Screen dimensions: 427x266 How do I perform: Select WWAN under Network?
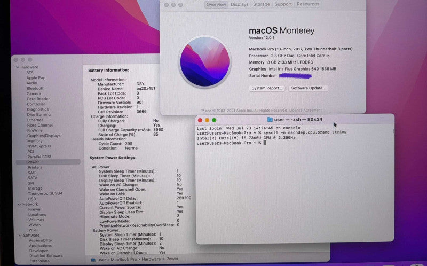(35, 225)
